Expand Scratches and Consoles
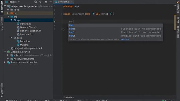 click(5, 62)
